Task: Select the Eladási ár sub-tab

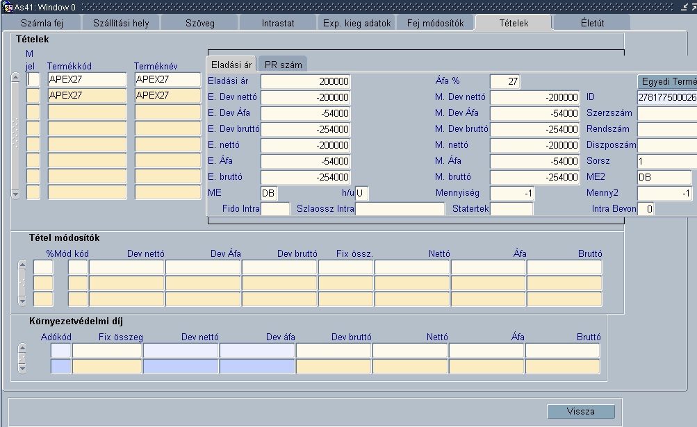Action: [231, 65]
